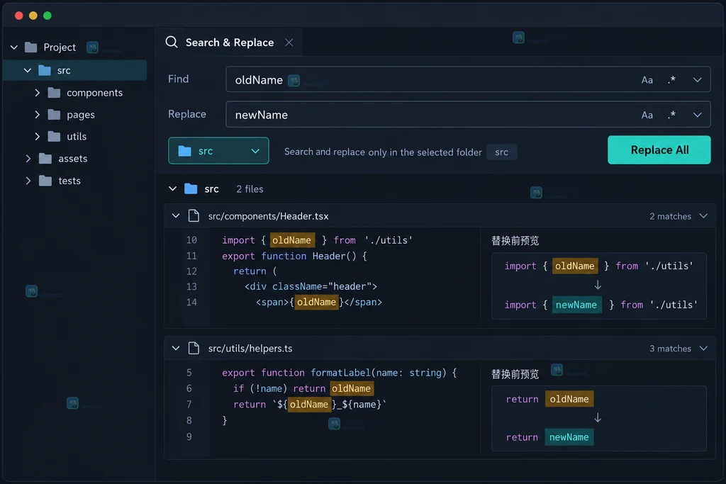Click the search magnifier icon in tab
The height and width of the screenshot is (484, 726).
pos(172,42)
